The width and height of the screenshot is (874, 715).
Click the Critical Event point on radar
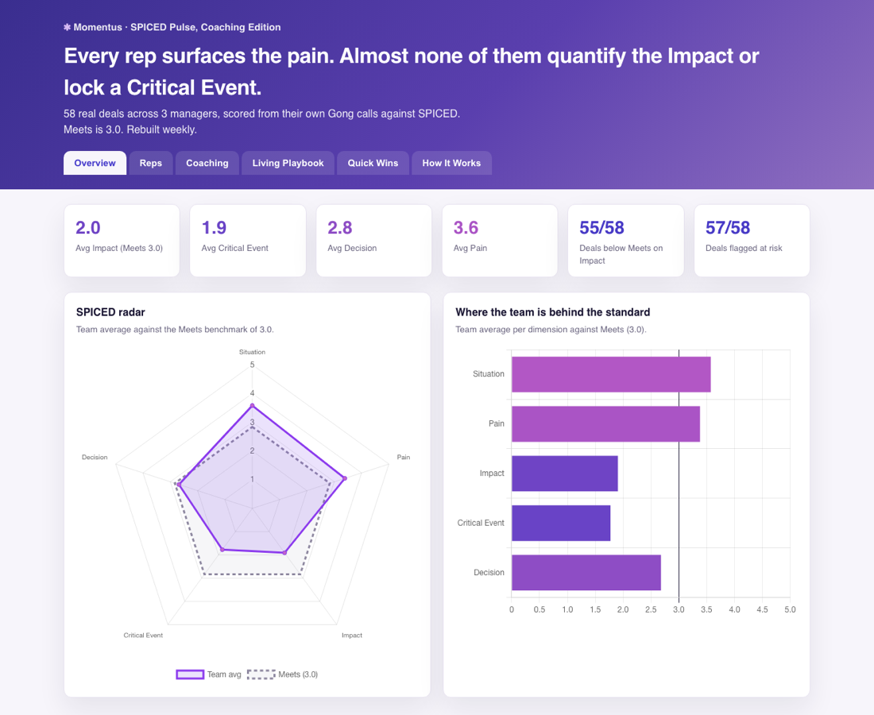[222, 550]
